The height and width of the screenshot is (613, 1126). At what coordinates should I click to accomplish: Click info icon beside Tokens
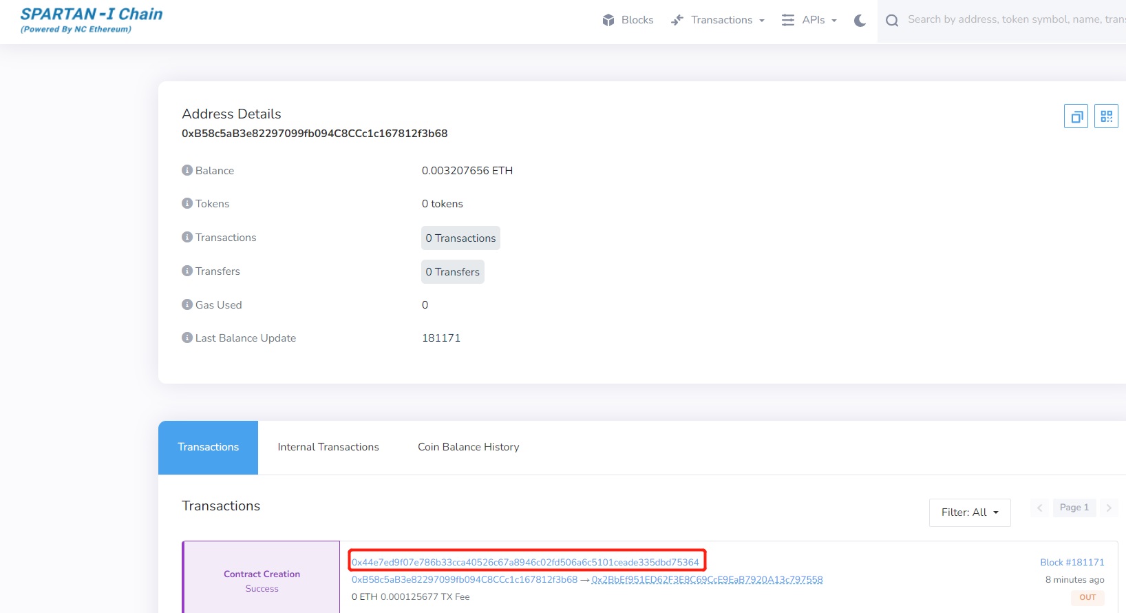click(187, 203)
